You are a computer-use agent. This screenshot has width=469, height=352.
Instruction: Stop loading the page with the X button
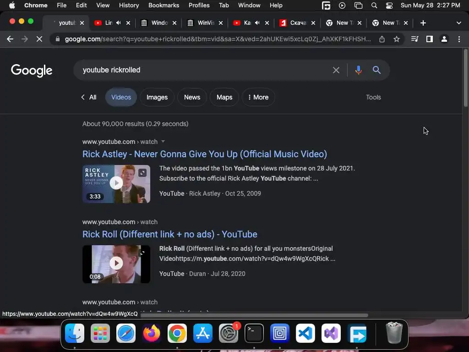click(39, 39)
